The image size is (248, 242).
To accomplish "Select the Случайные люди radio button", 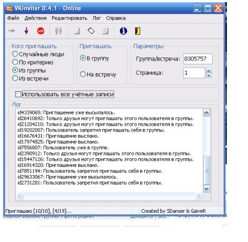I will click(15, 54).
